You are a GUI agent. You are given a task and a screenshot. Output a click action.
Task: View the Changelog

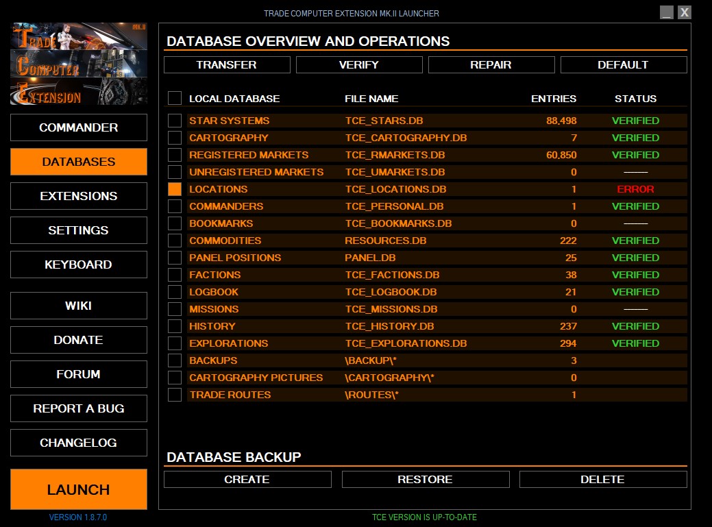pyautogui.click(x=79, y=443)
